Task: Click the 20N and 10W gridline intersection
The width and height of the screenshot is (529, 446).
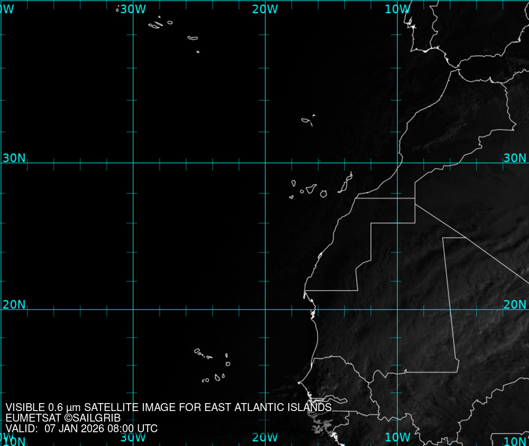Action: pos(398,309)
